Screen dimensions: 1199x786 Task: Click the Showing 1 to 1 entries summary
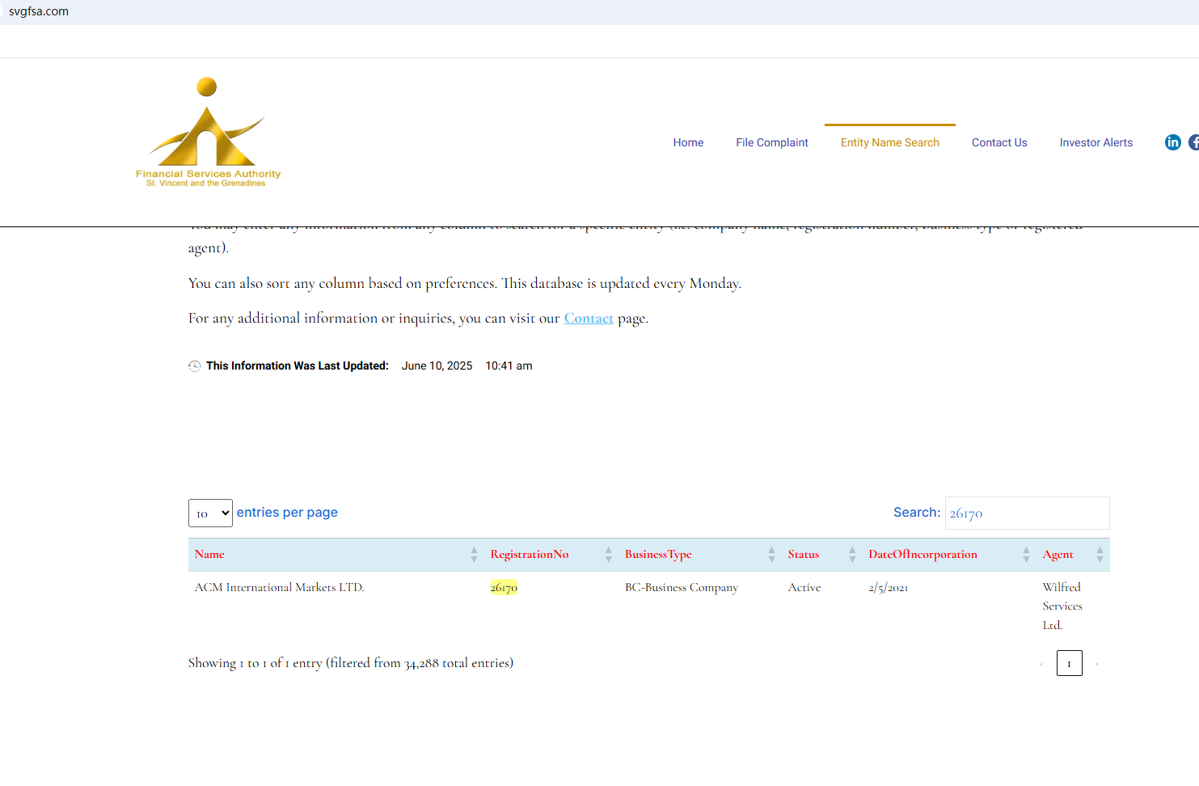(351, 663)
